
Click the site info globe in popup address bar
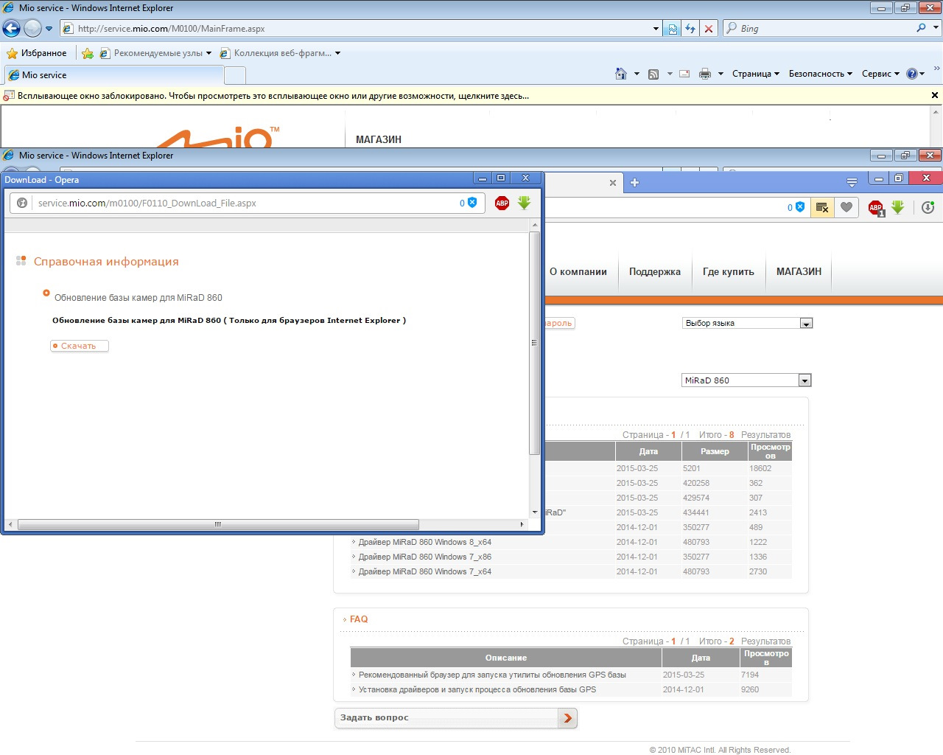[x=22, y=203]
